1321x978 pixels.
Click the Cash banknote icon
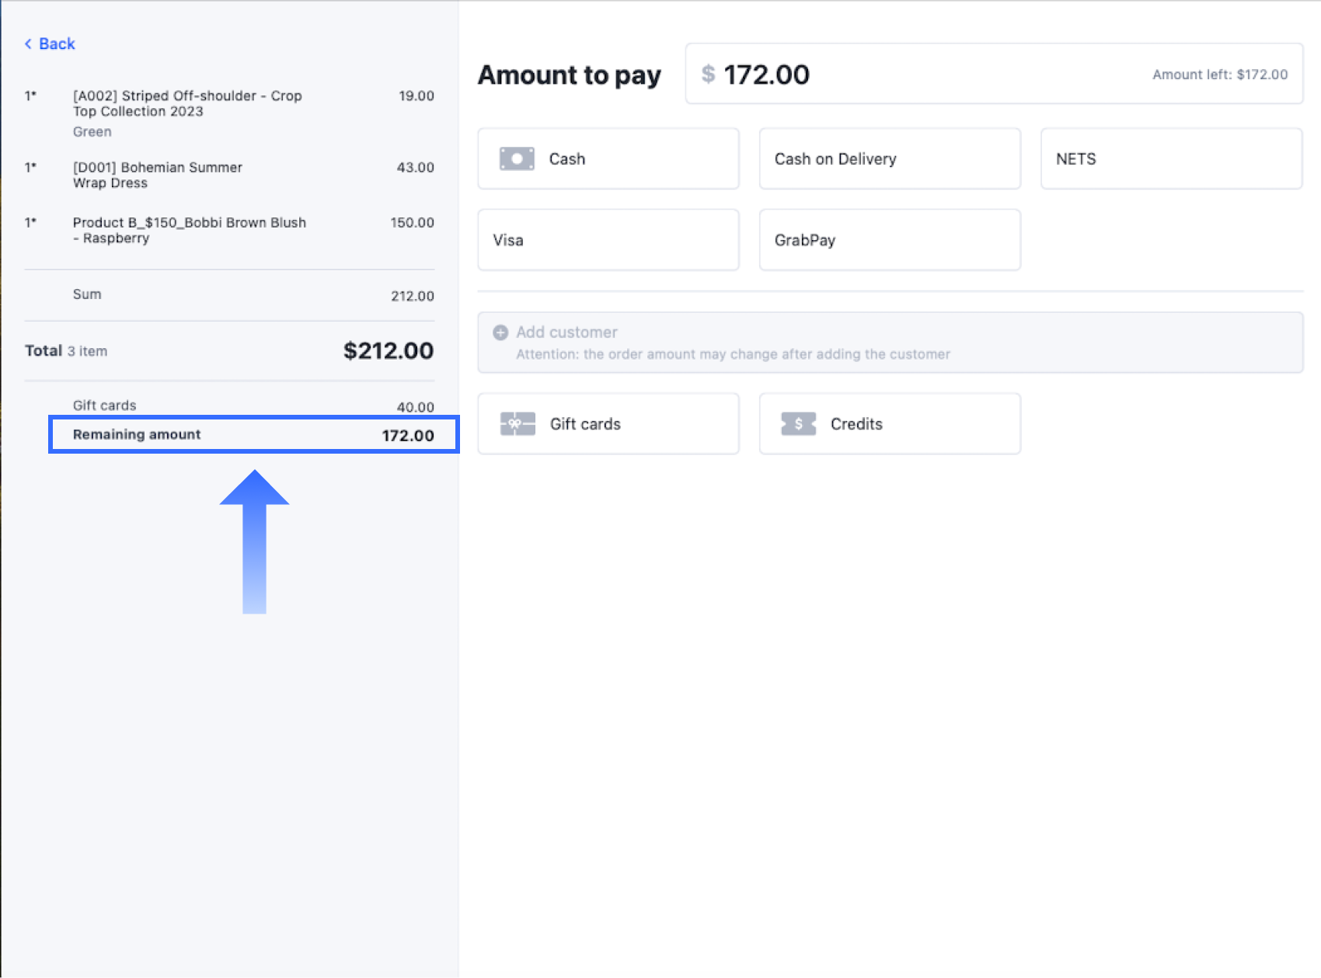(517, 158)
